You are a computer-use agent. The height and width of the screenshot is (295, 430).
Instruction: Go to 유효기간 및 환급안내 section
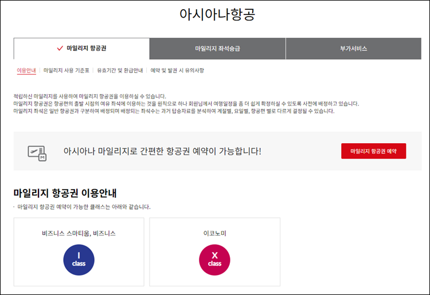click(x=120, y=70)
